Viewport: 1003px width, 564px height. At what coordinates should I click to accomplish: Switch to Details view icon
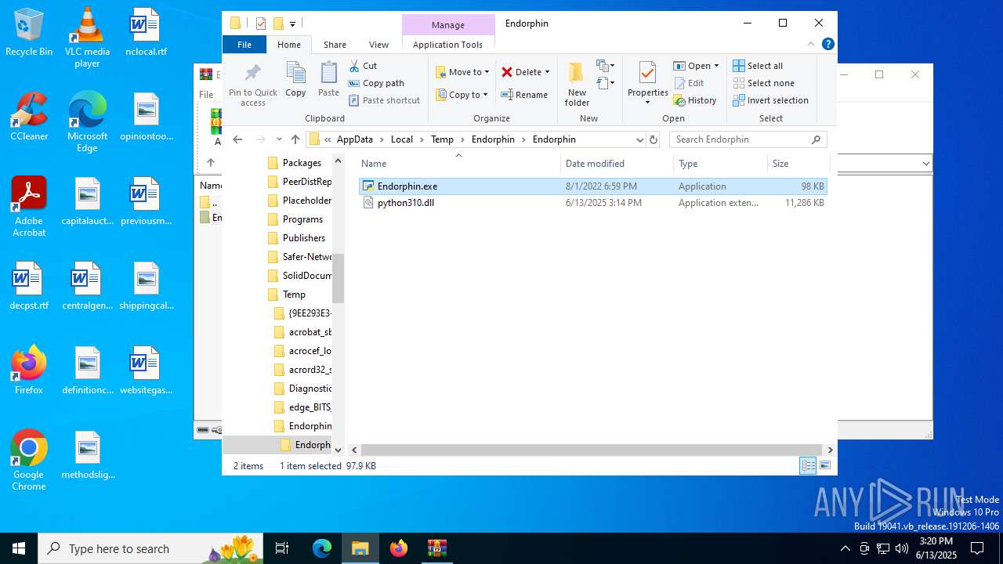[808, 466]
